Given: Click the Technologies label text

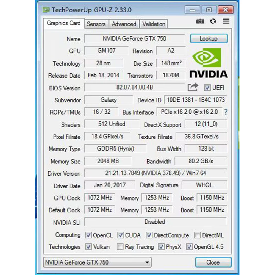Looking at the screenshot, I should pyautogui.click(x=65, y=247).
